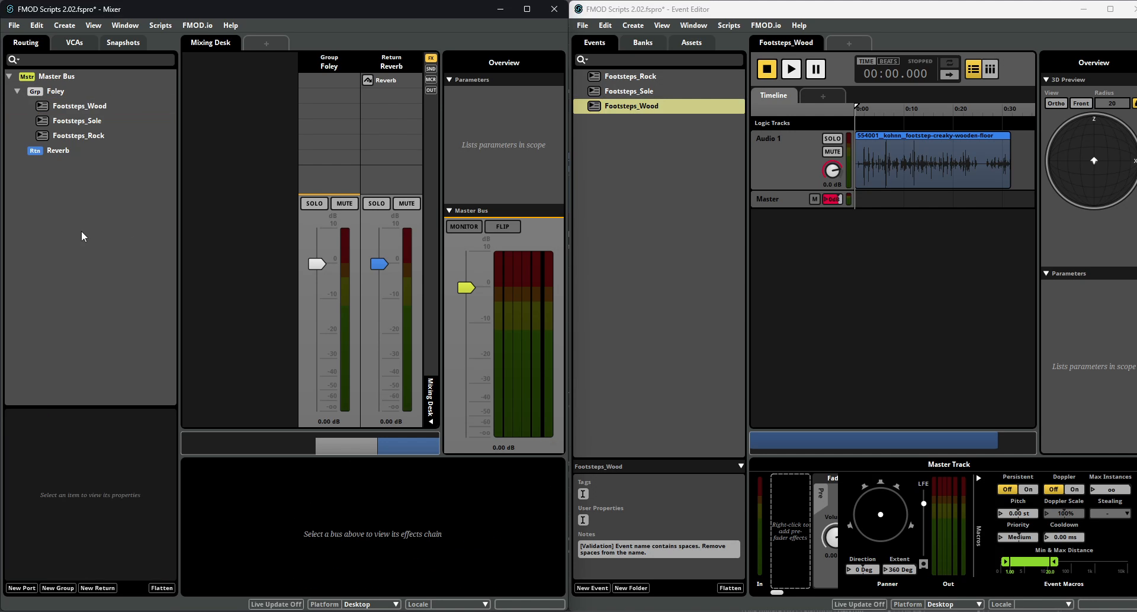
Task: Click the User Properties edit icon
Action: pos(583,520)
